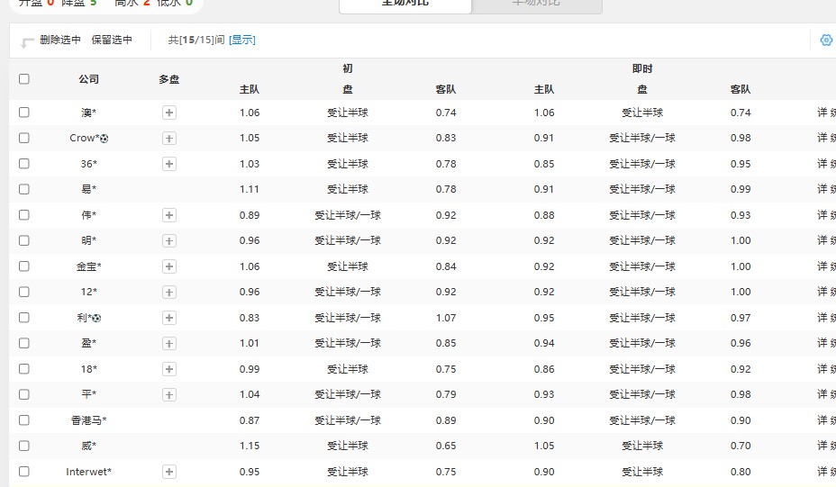Select the checkbox for 易* row
The image size is (836, 487).
pyautogui.click(x=24, y=189)
